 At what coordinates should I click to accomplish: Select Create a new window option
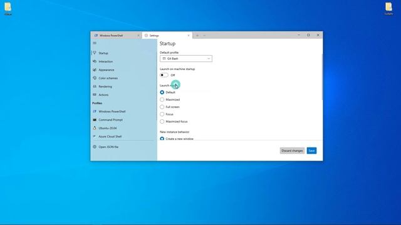(x=162, y=139)
